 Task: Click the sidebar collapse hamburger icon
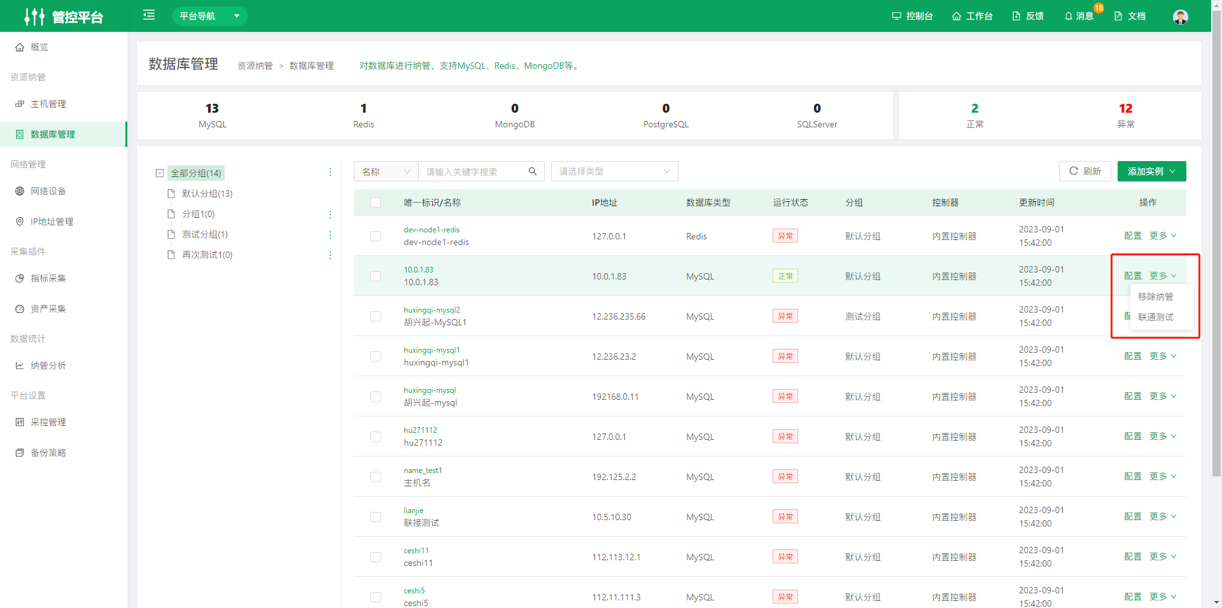[x=149, y=15]
